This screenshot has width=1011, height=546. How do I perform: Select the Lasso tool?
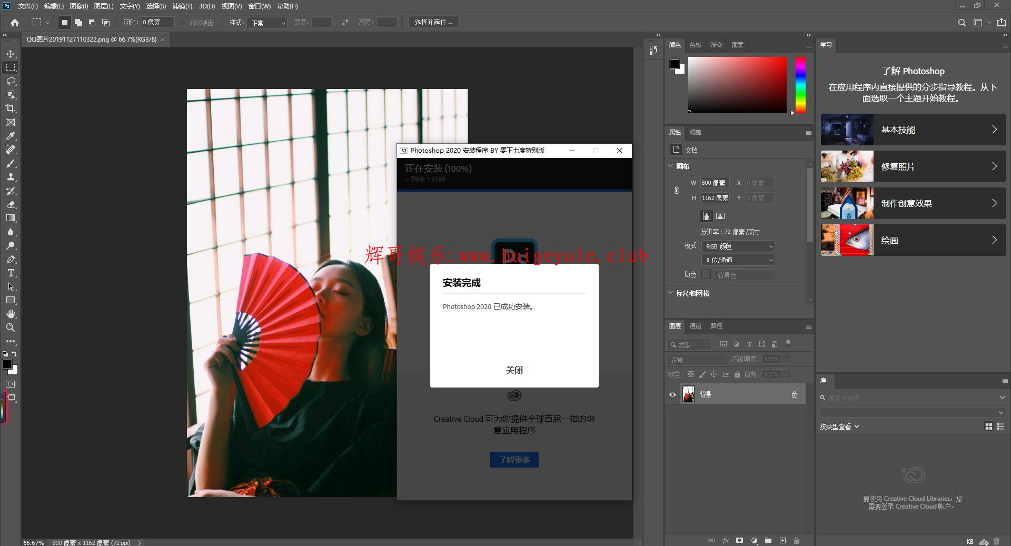click(x=11, y=81)
